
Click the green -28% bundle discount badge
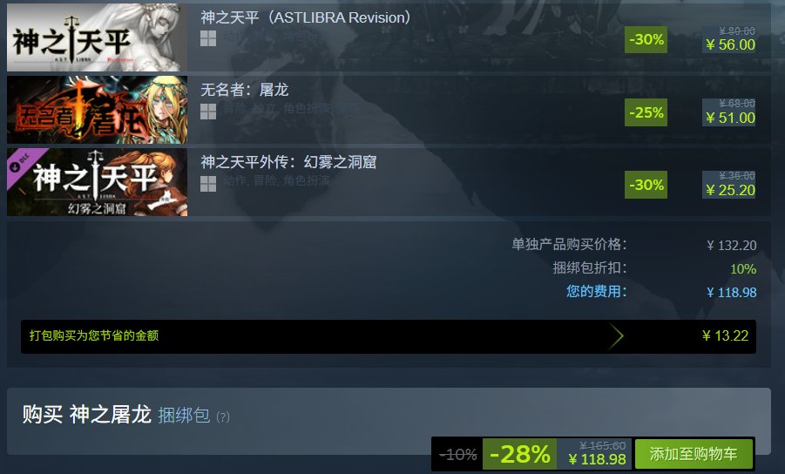click(x=519, y=455)
